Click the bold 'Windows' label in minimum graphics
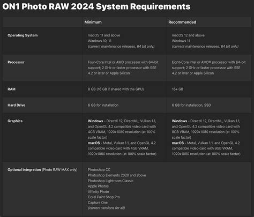 click(x=95, y=121)
